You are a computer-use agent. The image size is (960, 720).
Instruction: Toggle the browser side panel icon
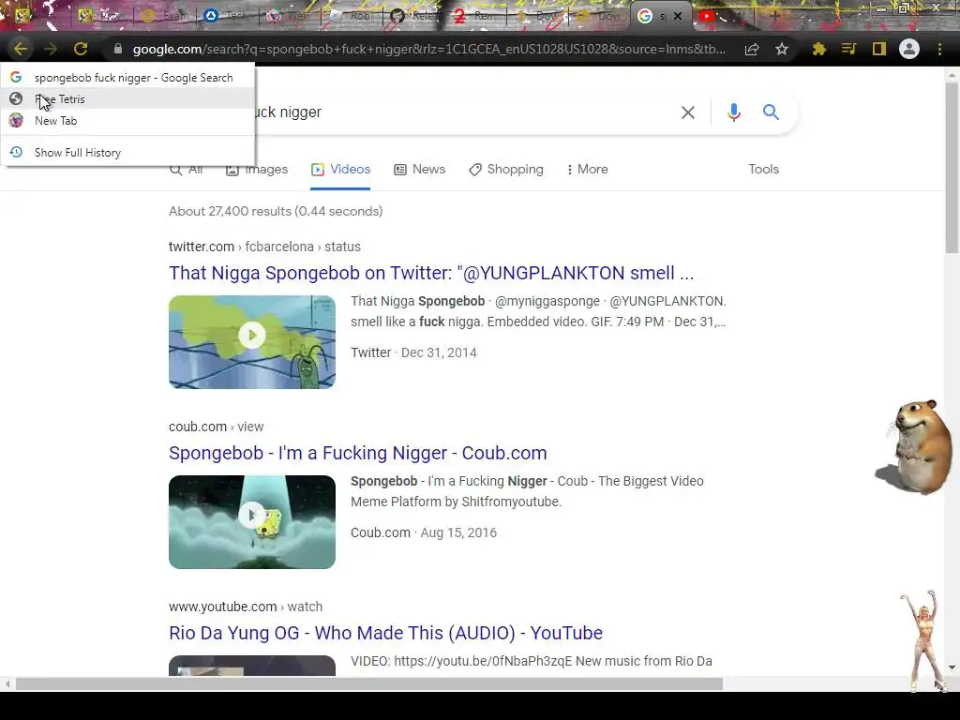[879, 49]
